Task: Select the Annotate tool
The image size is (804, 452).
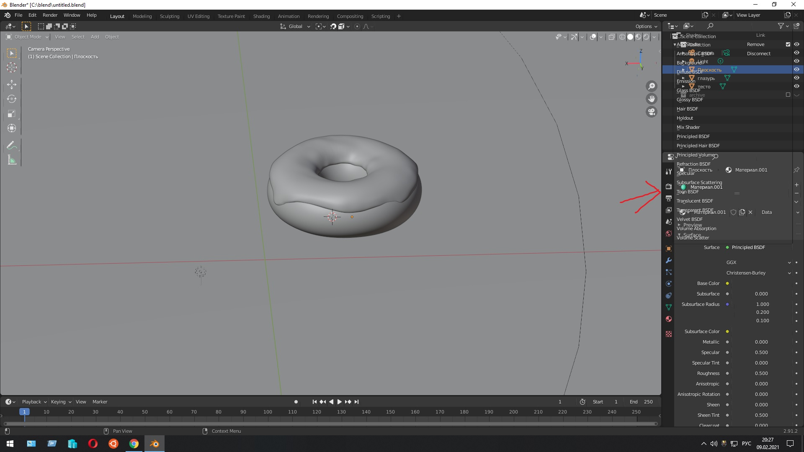Action: [12, 145]
